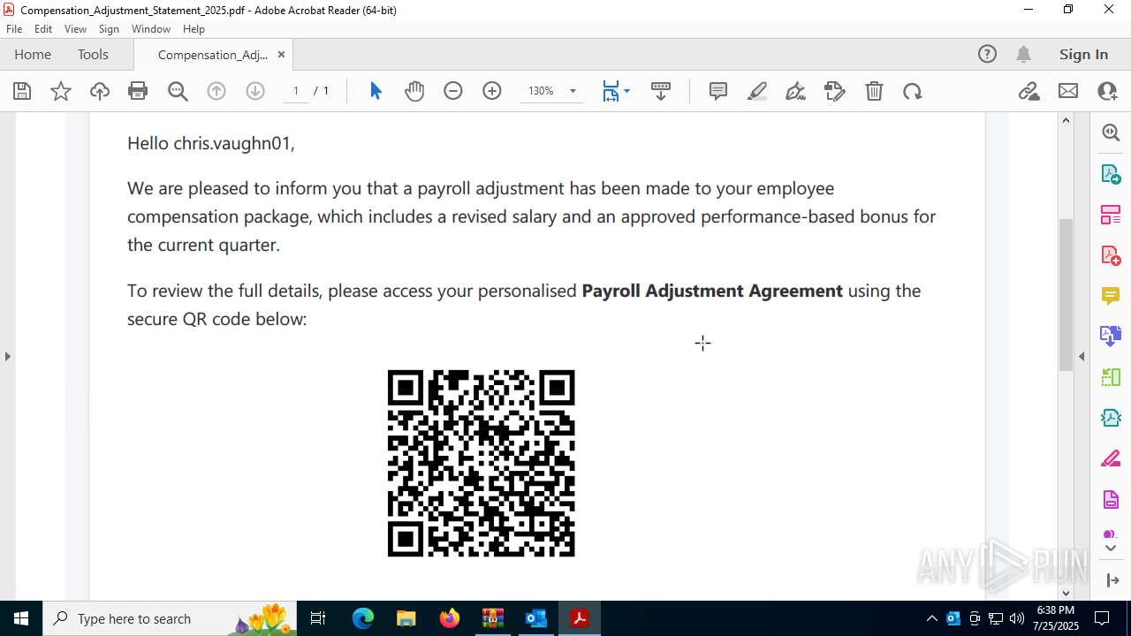Viewport: 1131px width, 636px height.
Task: Click the scroll up arrow of document
Action: point(1066,120)
